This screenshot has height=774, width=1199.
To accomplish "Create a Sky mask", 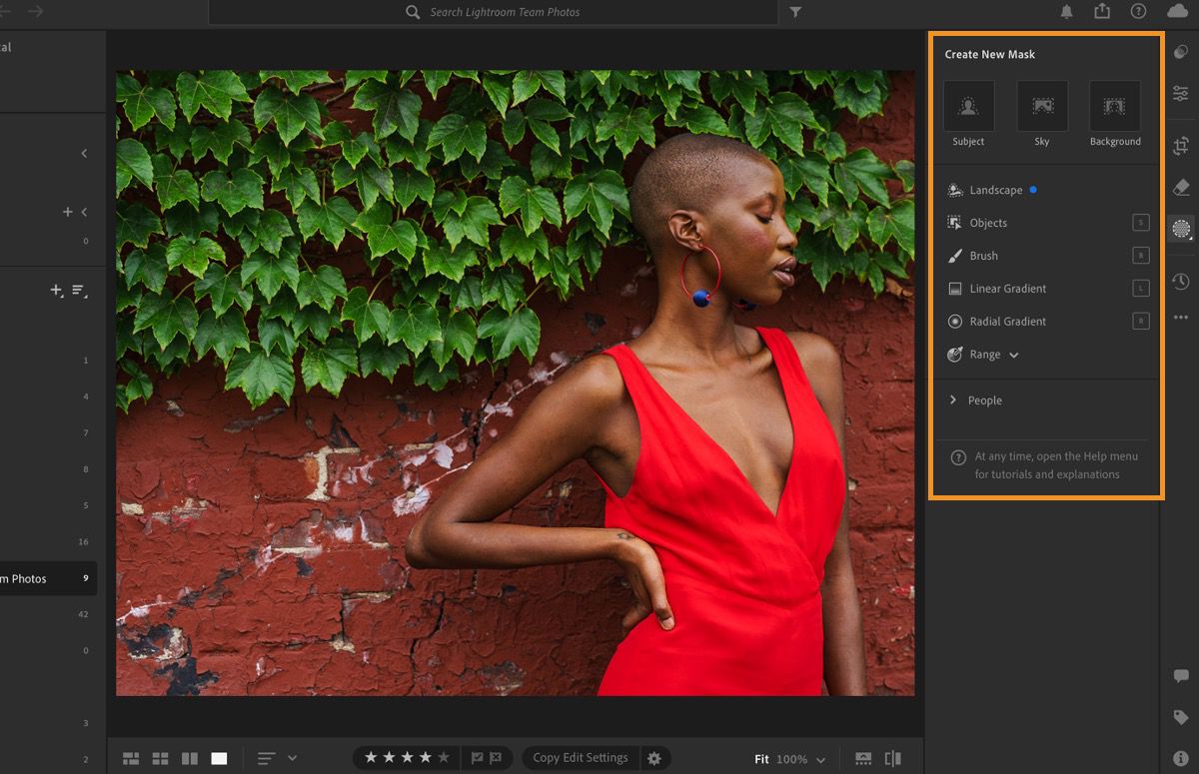I will (x=1041, y=107).
